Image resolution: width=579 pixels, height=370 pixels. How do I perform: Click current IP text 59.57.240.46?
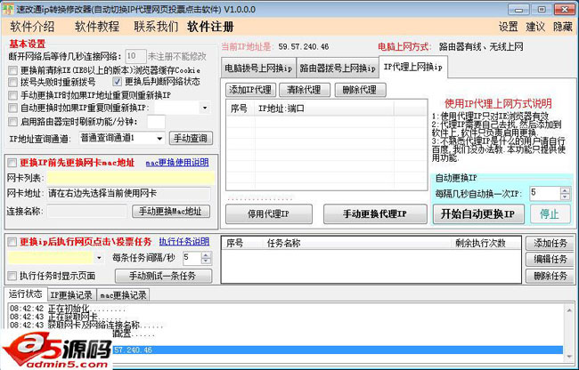pos(304,47)
